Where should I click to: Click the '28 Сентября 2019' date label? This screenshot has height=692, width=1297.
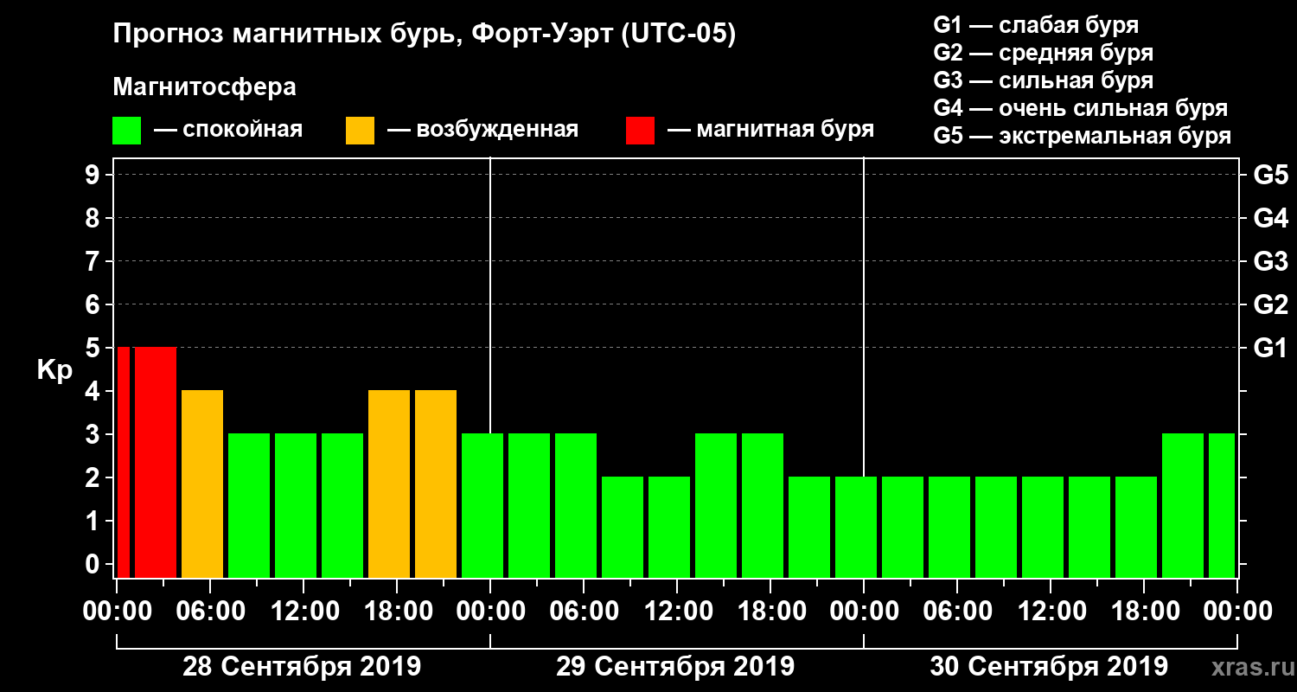click(x=302, y=667)
